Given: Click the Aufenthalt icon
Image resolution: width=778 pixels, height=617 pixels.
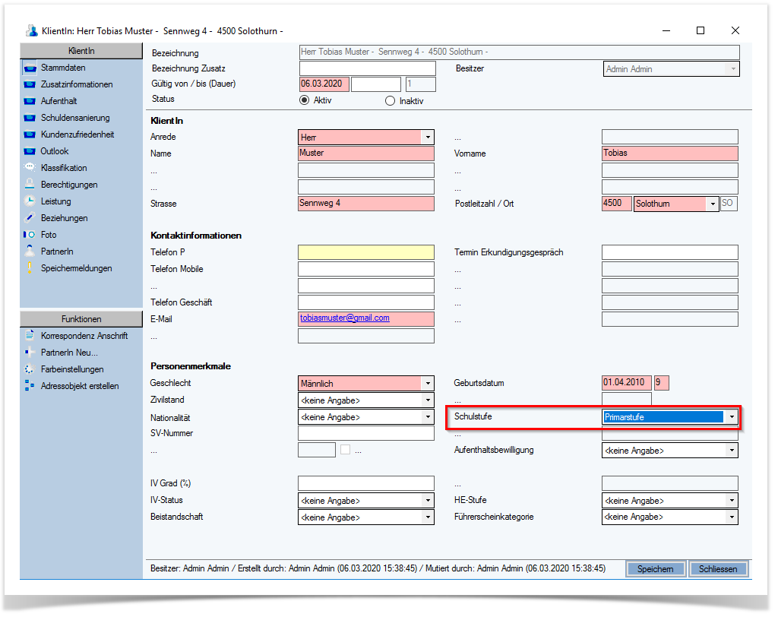Looking at the screenshot, I should coord(30,101).
